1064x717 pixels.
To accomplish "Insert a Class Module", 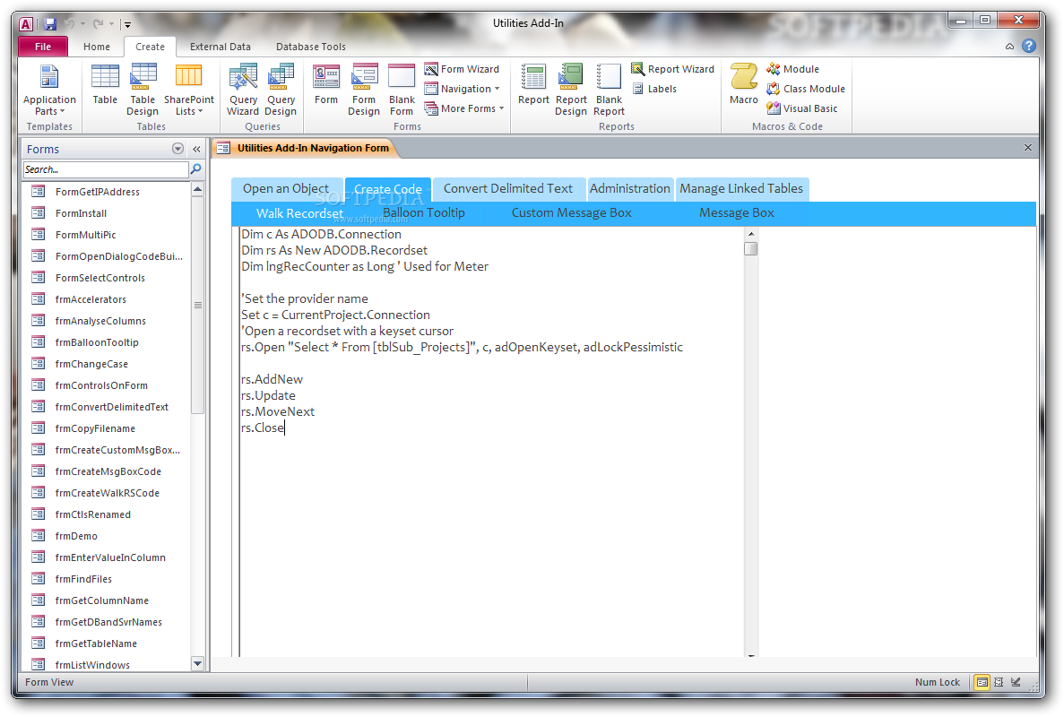I will (806, 89).
